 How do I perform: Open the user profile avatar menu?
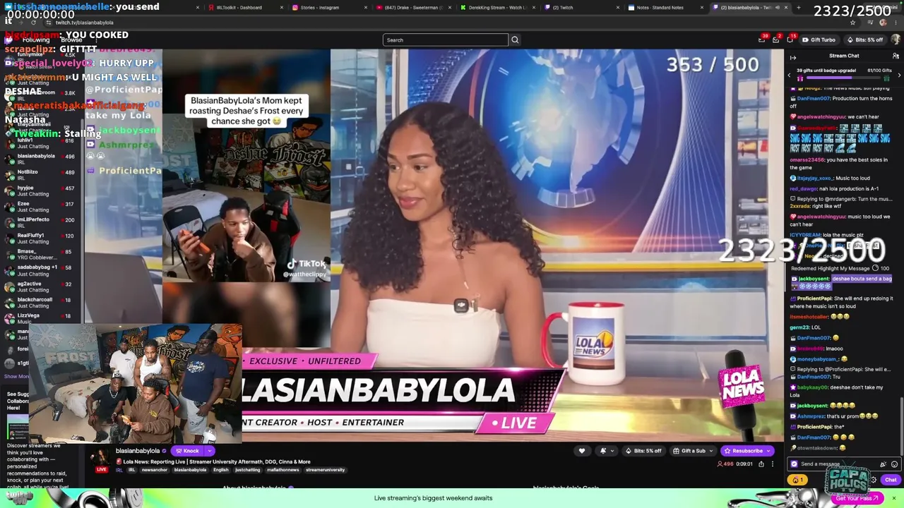point(896,40)
